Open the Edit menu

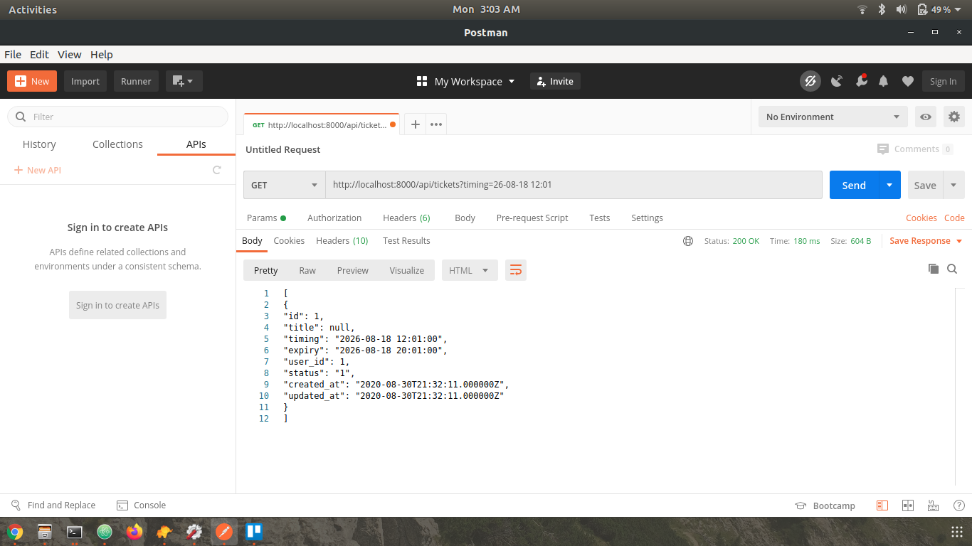[39, 54]
